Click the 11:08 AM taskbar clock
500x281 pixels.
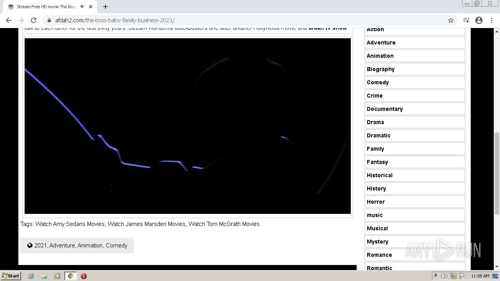click(480, 276)
